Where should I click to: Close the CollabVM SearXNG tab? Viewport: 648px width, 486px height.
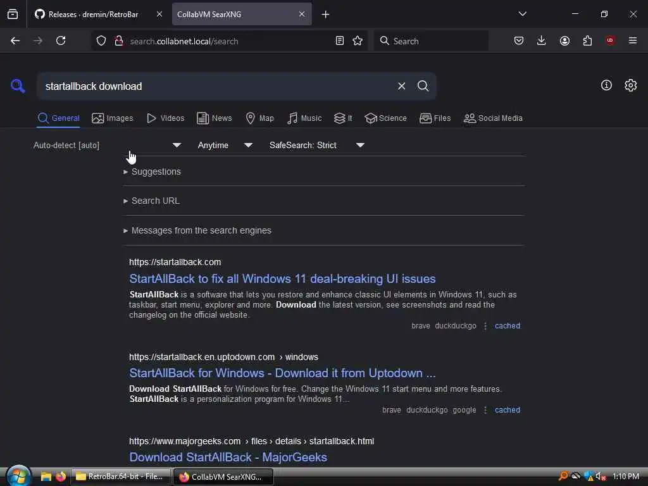point(302,14)
